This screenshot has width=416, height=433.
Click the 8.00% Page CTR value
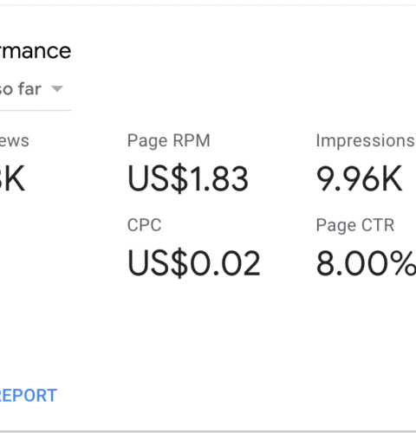tap(366, 263)
